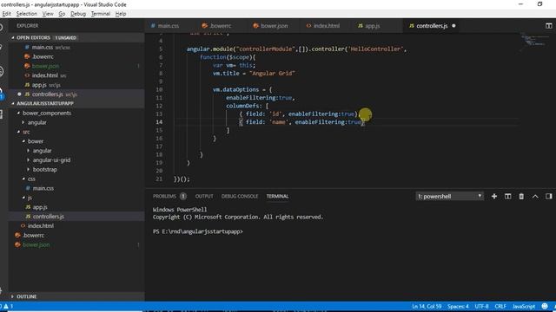Change language mode via JavaScript

click(x=523, y=306)
